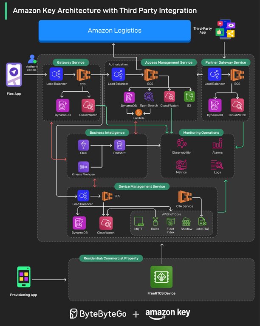Click the Flex App text label
This screenshot has height=326, width=260.
coord(14,94)
